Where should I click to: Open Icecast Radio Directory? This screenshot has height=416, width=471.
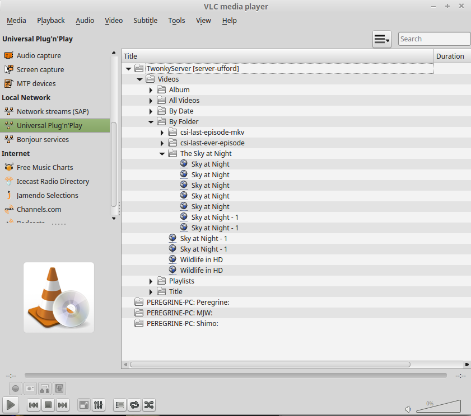(55, 182)
